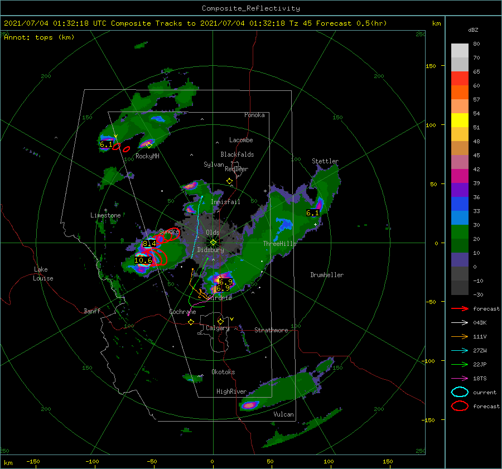The height and width of the screenshot is (469, 502).
Task: Select the yellow radar-center diamond at Olds
Action: pyautogui.click(x=213, y=243)
